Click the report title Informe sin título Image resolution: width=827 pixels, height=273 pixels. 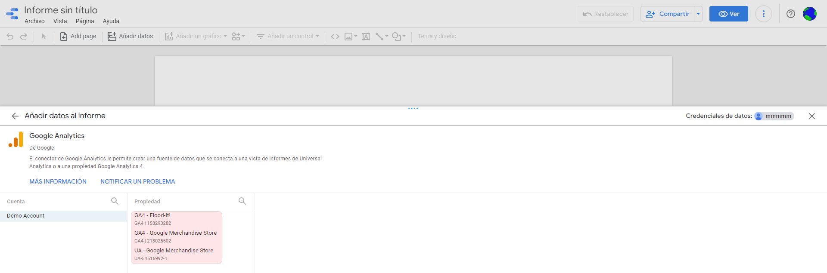(61, 10)
